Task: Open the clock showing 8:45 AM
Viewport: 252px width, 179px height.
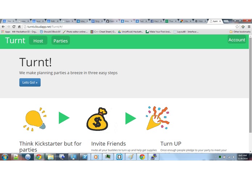Action: (x=243, y=157)
